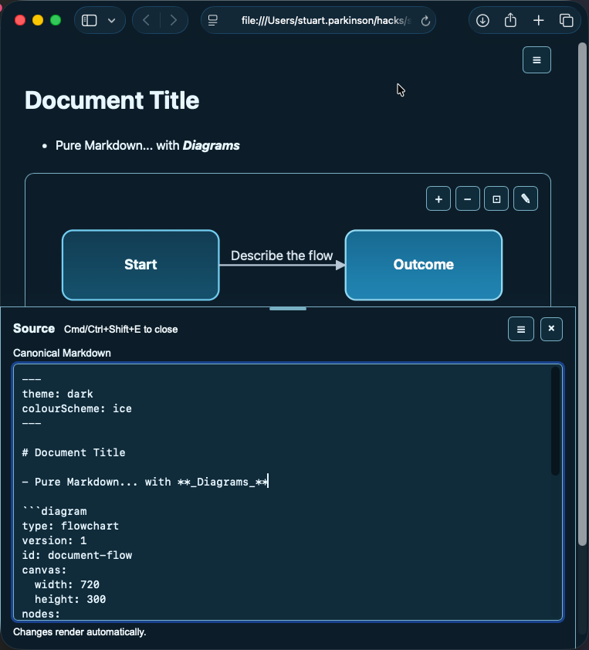
Task: Open the Share icon in toolbar
Action: 511,20
